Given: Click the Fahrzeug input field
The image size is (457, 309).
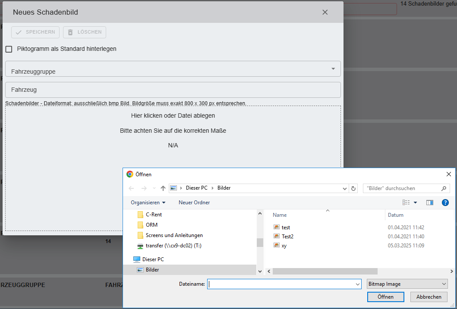Looking at the screenshot, I should 173,90.
